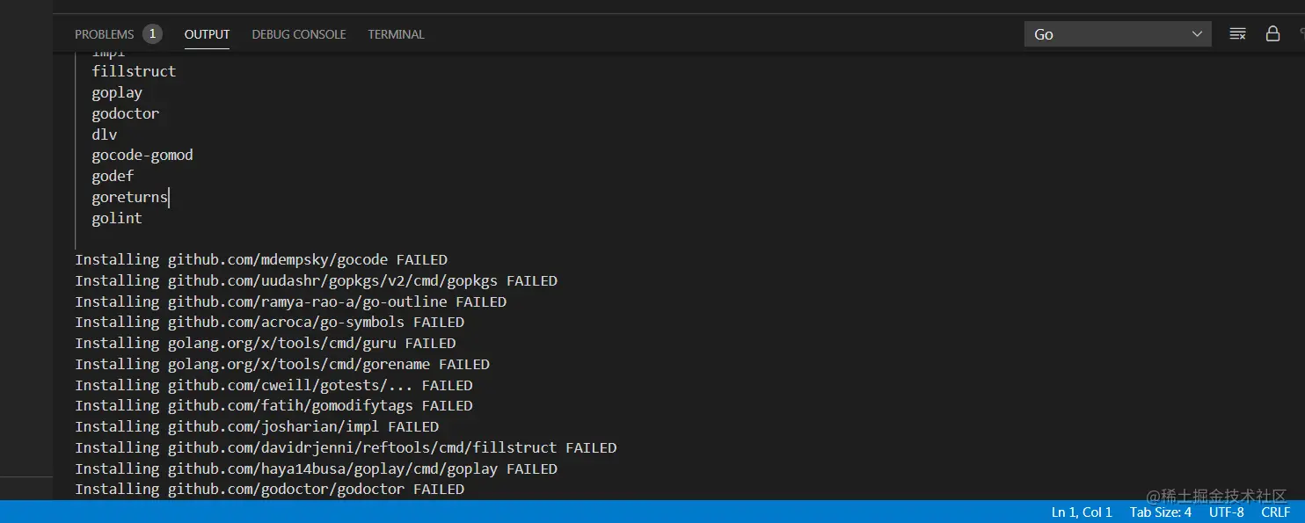
Task: Click the fillstruct entry in output
Action: click(134, 71)
